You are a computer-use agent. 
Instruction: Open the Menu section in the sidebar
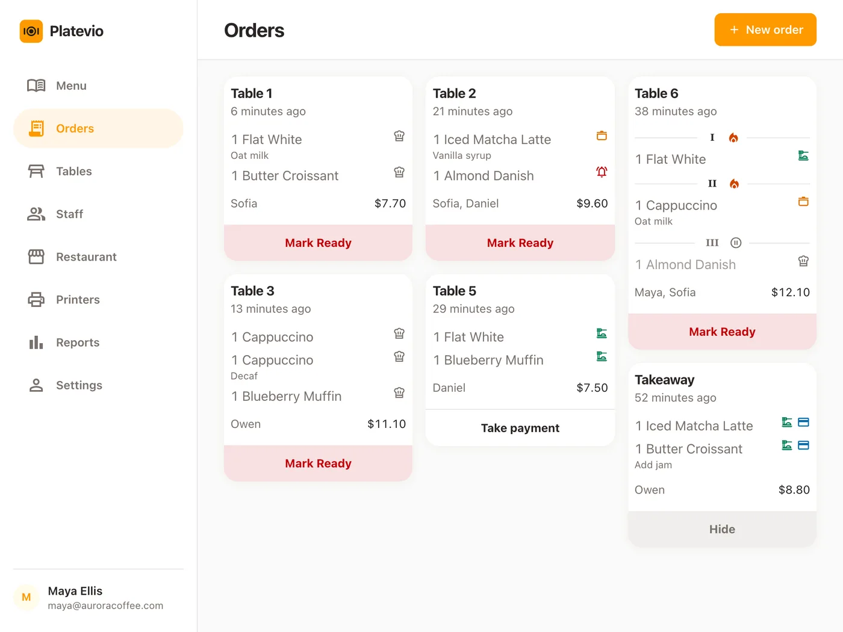coord(98,85)
